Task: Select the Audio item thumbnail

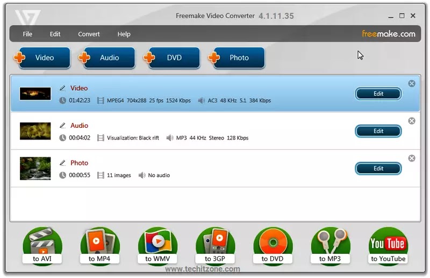Action: coord(35,131)
